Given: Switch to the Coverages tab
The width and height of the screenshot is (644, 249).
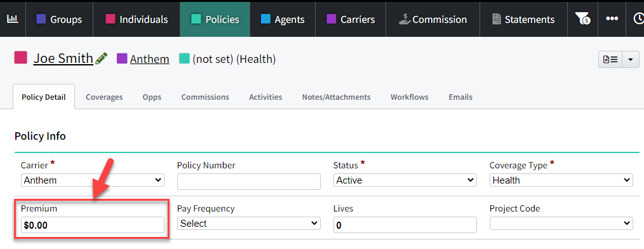Looking at the screenshot, I should (x=104, y=97).
